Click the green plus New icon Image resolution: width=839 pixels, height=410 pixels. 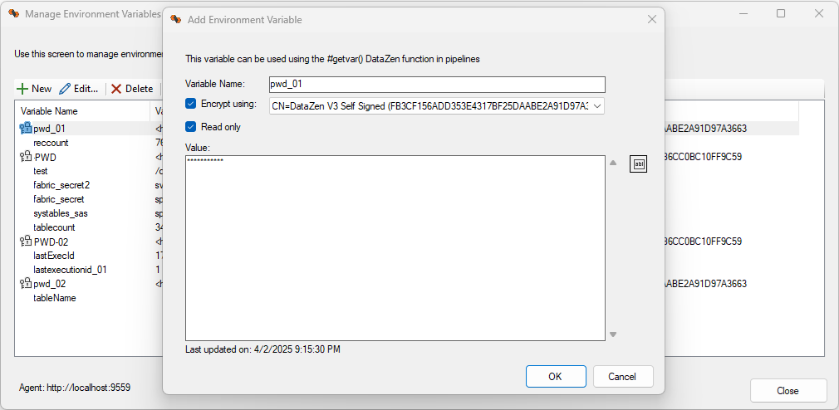22,89
